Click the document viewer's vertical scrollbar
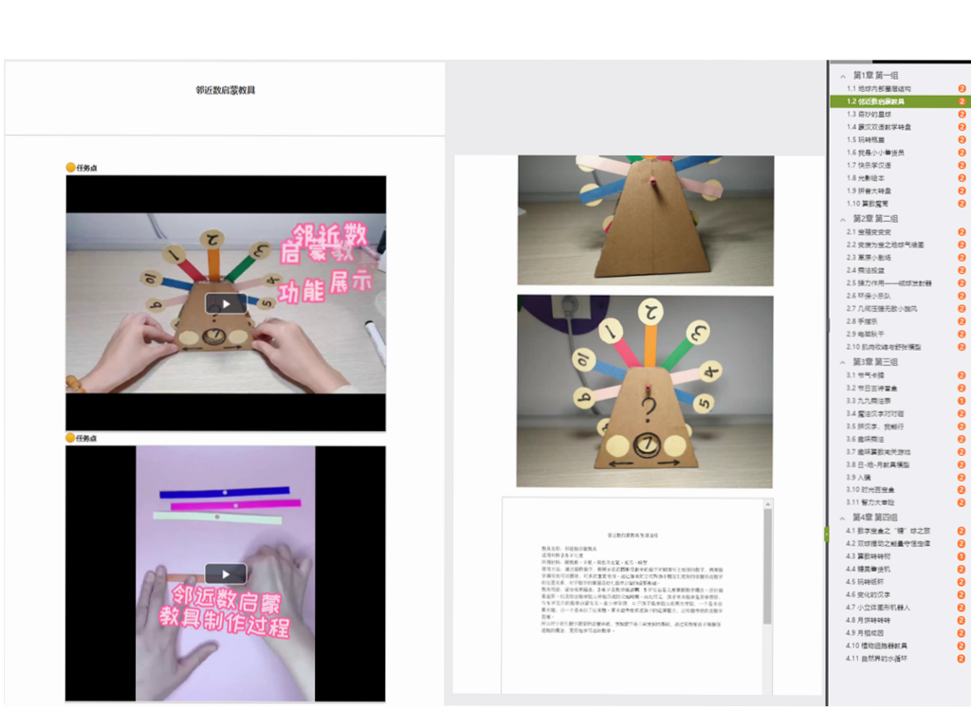 (768, 569)
